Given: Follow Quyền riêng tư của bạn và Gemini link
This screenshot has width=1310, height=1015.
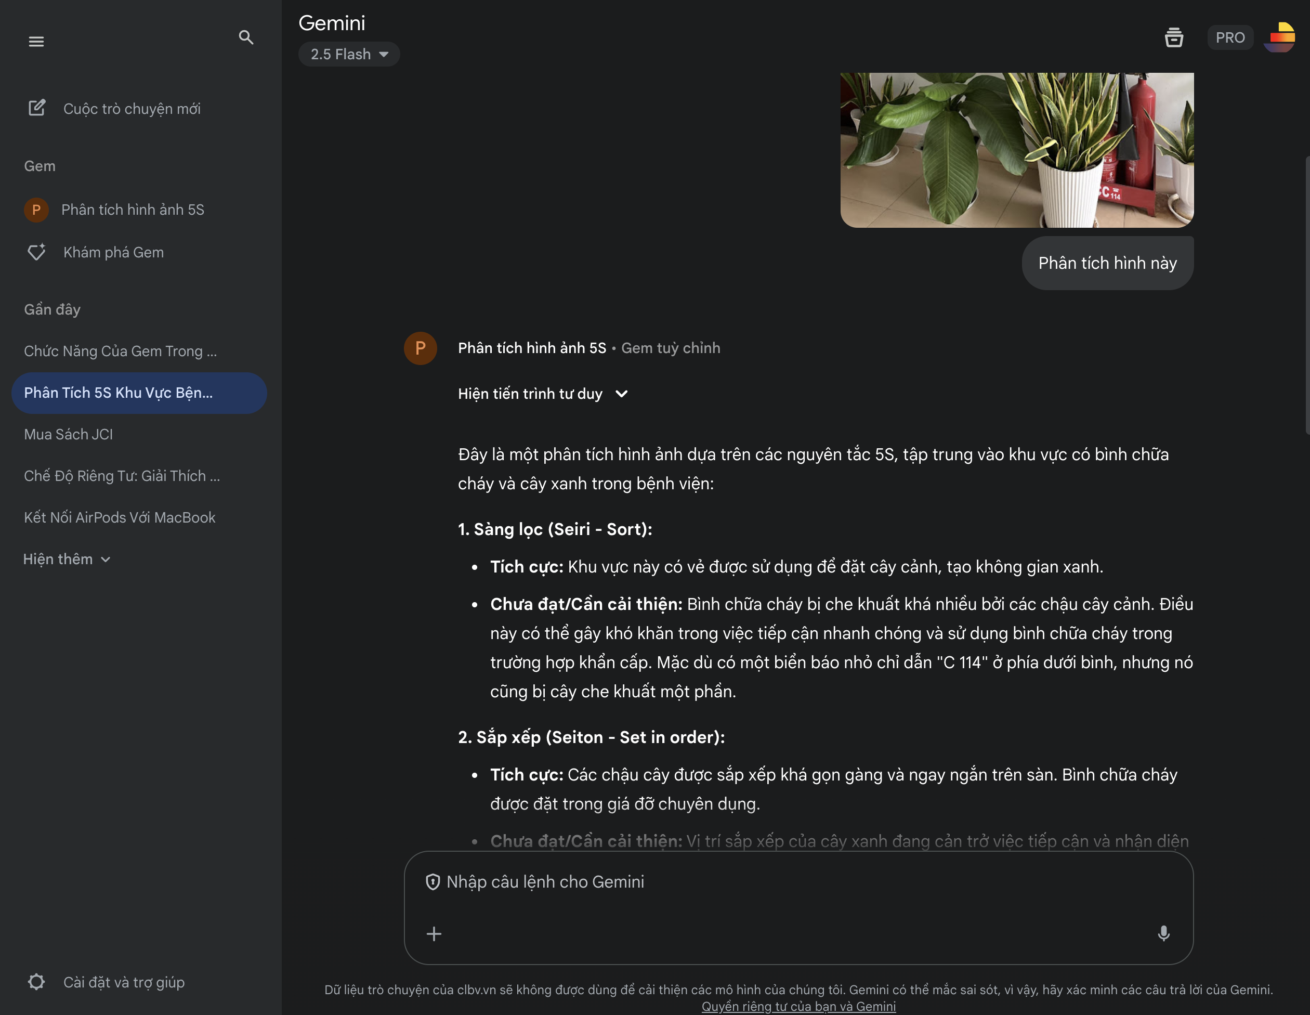Looking at the screenshot, I should [798, 1006].
